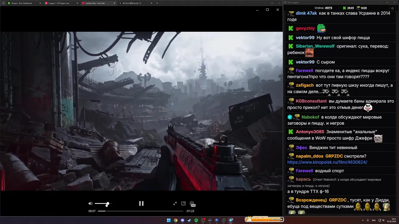Click username napalm_ddos in chat

[310, 156]
